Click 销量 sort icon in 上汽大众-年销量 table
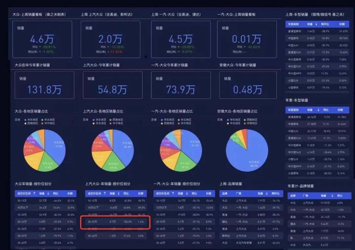The height and width of the screenshot is (250, 355). (x=119, y=193)
